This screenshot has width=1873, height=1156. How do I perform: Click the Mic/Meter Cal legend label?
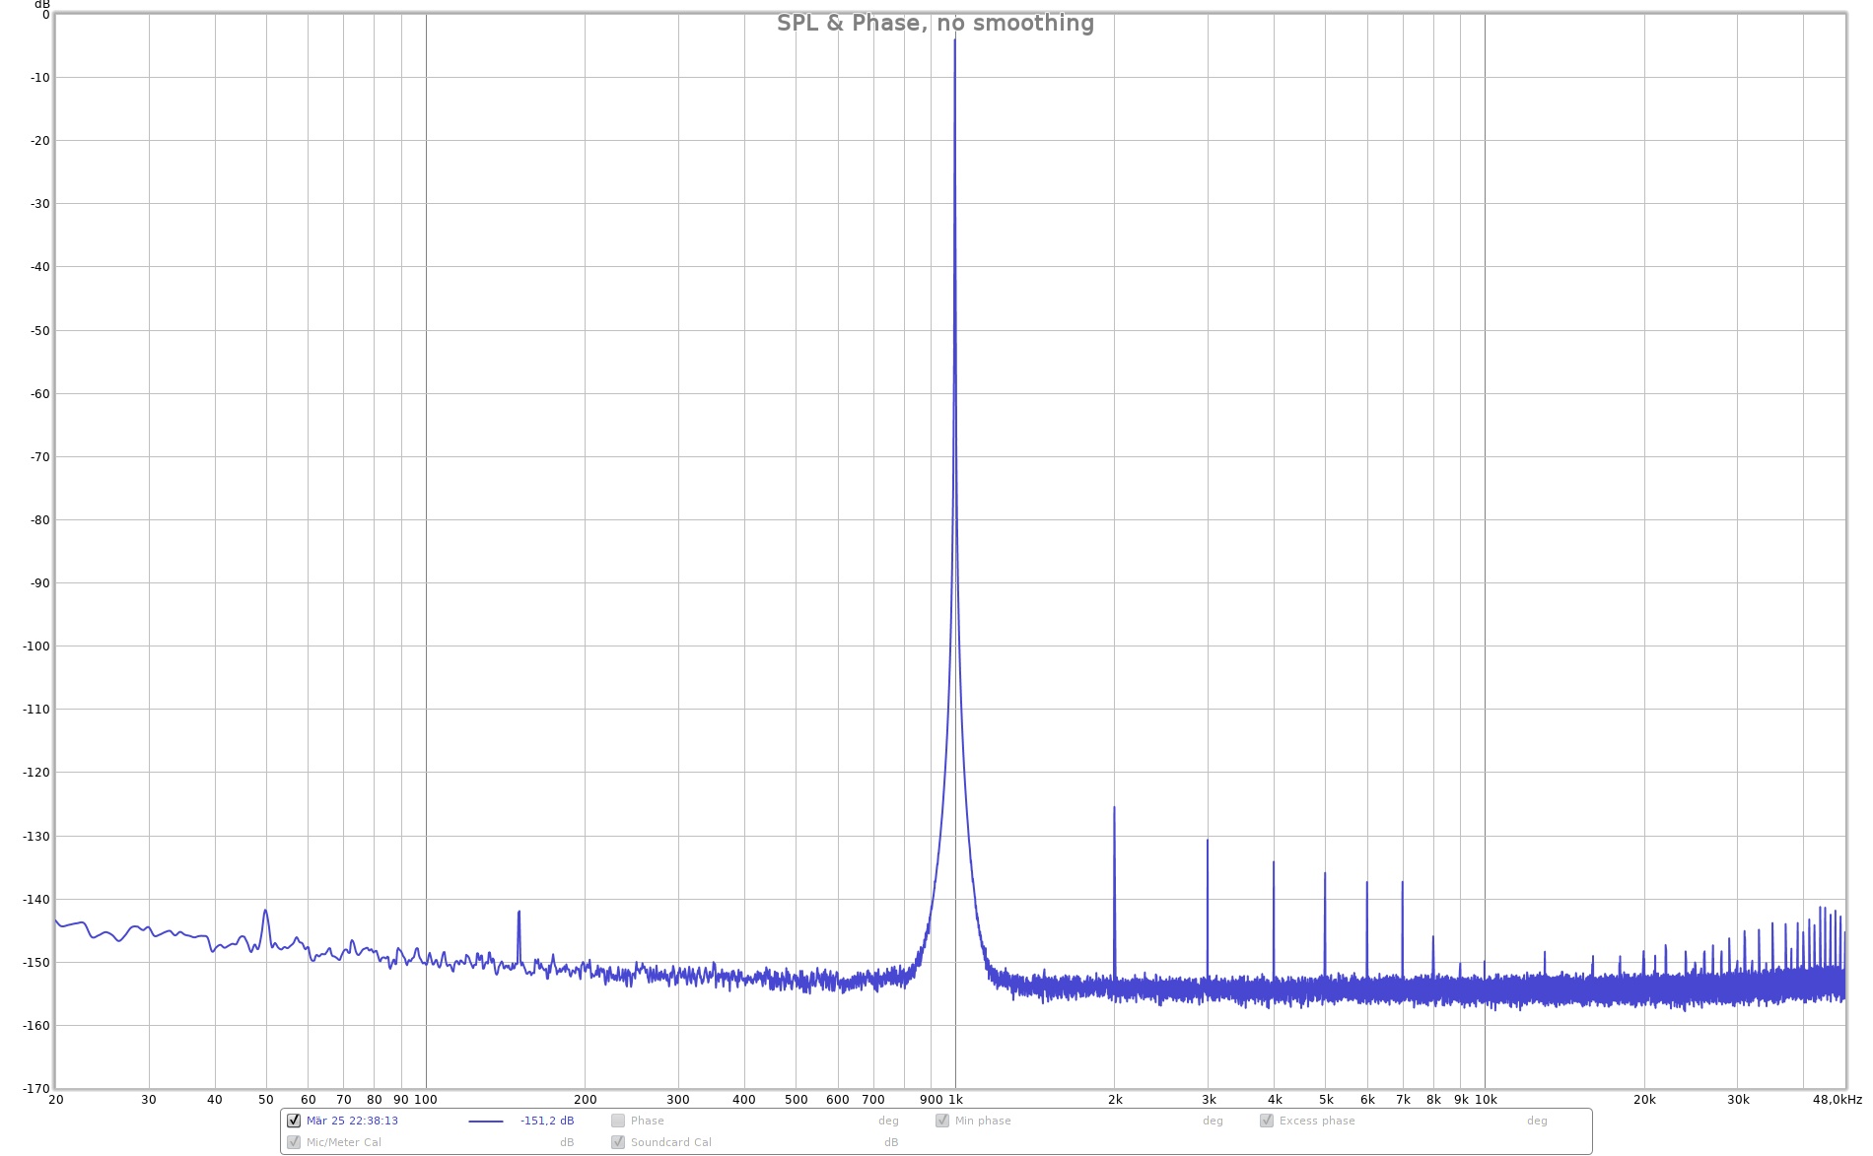point(343,1142)
